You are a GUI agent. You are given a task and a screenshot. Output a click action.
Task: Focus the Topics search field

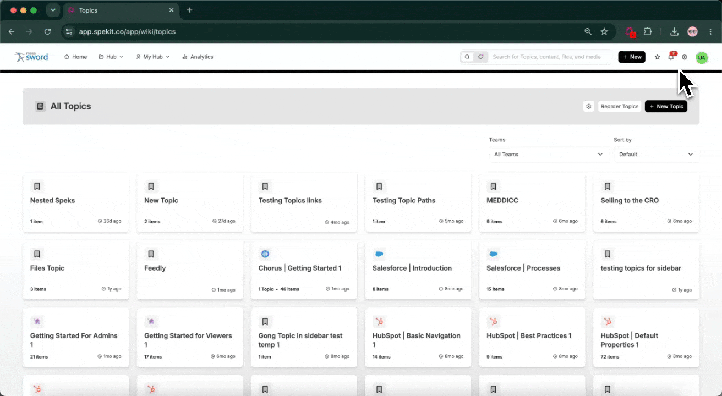coord(550,57)
